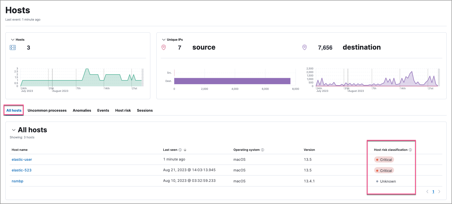
Task: Collapse the Unique IPs panel
Action: click(164, 40)
